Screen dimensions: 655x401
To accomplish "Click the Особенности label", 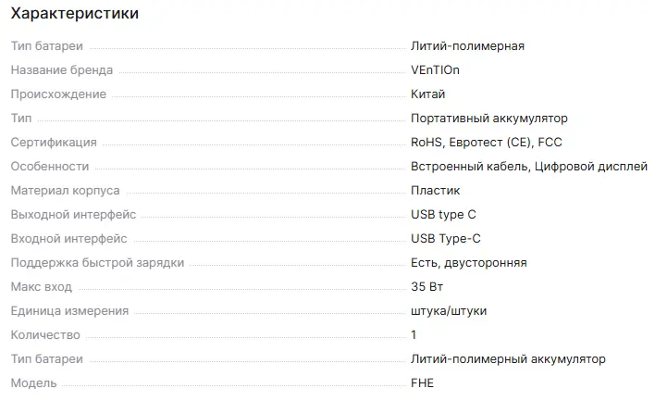I will point(50,167).
